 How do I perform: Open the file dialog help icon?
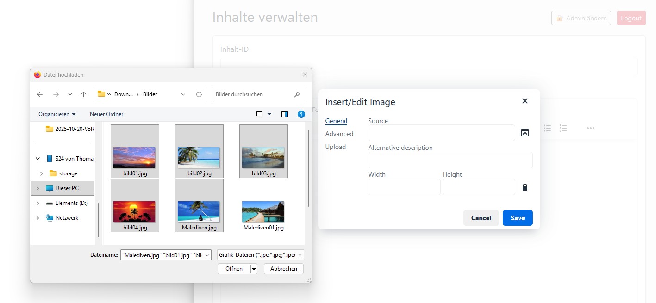[x=301, y=114]
